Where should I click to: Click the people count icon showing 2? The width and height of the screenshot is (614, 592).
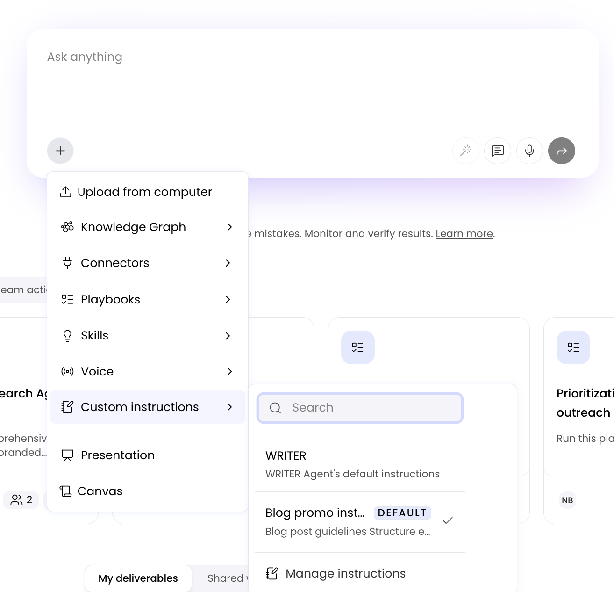click(x=17, y=500)
